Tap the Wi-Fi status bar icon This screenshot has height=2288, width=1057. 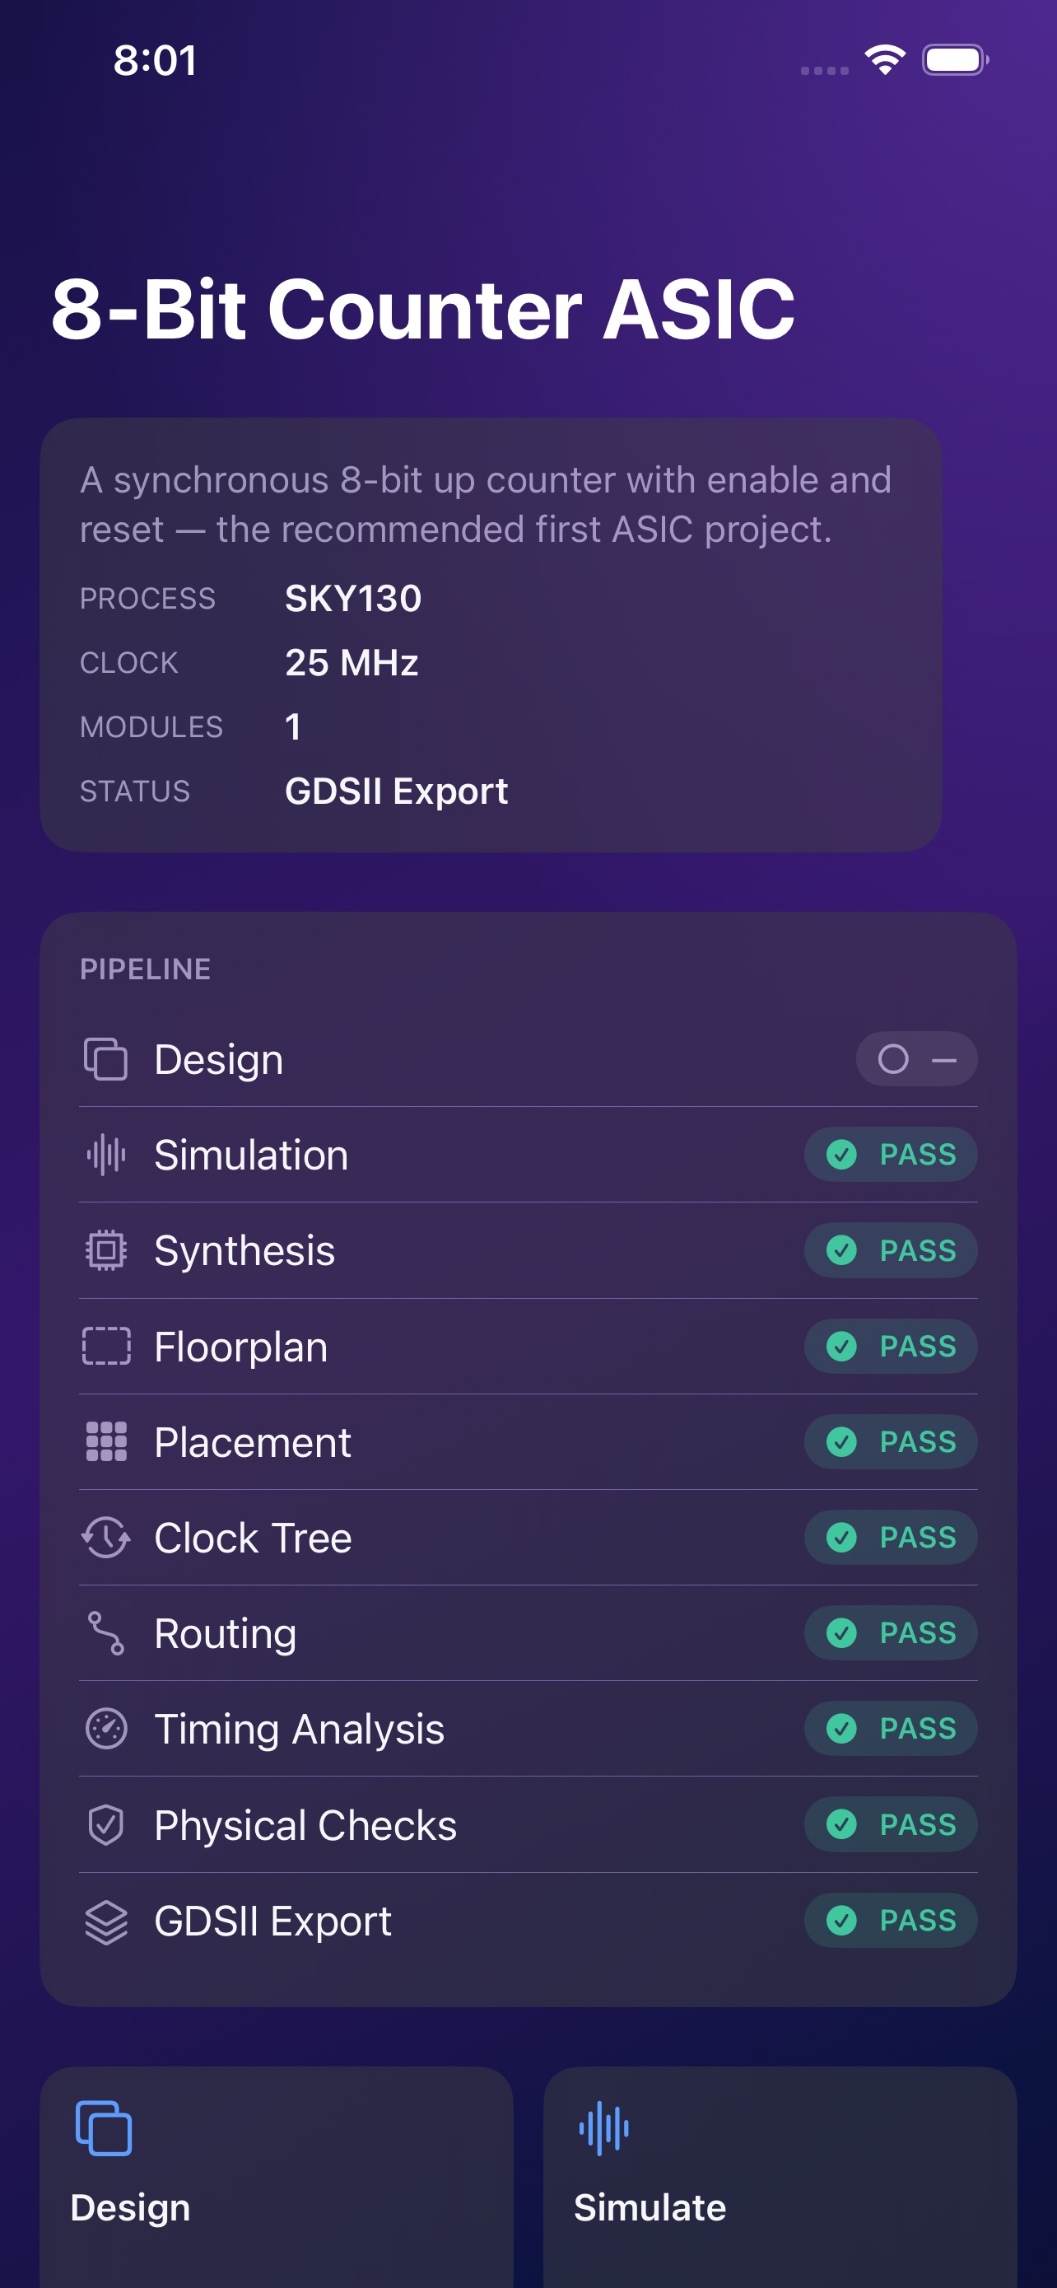point(885,59)
